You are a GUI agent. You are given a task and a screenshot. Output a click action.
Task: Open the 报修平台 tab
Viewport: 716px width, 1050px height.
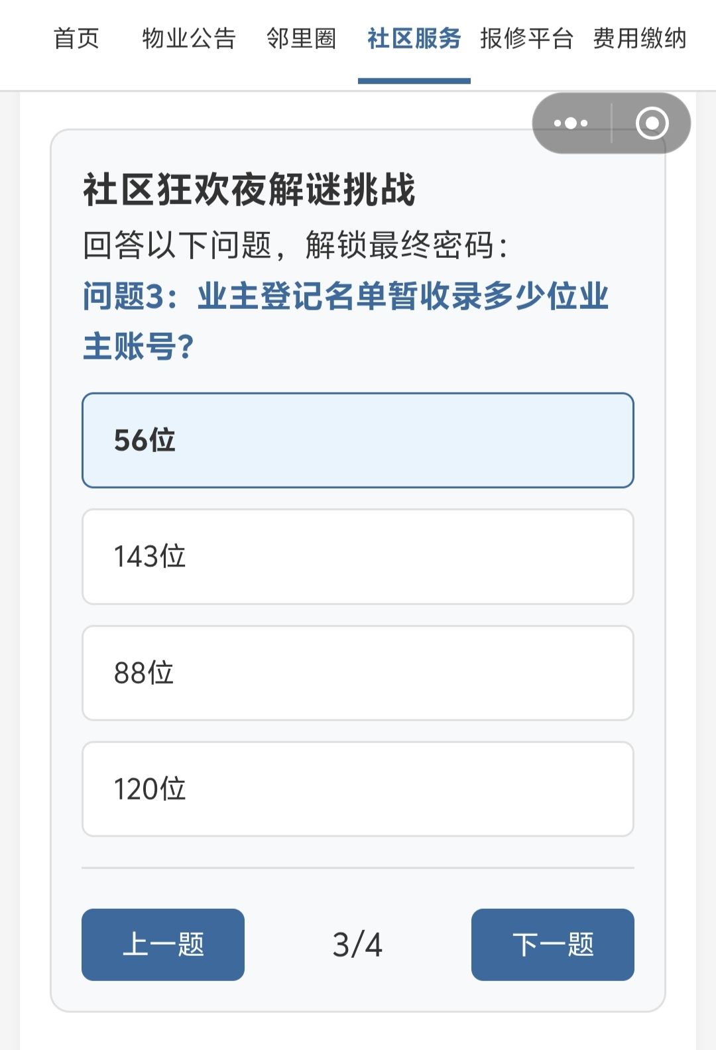click(x=527, y=38)
